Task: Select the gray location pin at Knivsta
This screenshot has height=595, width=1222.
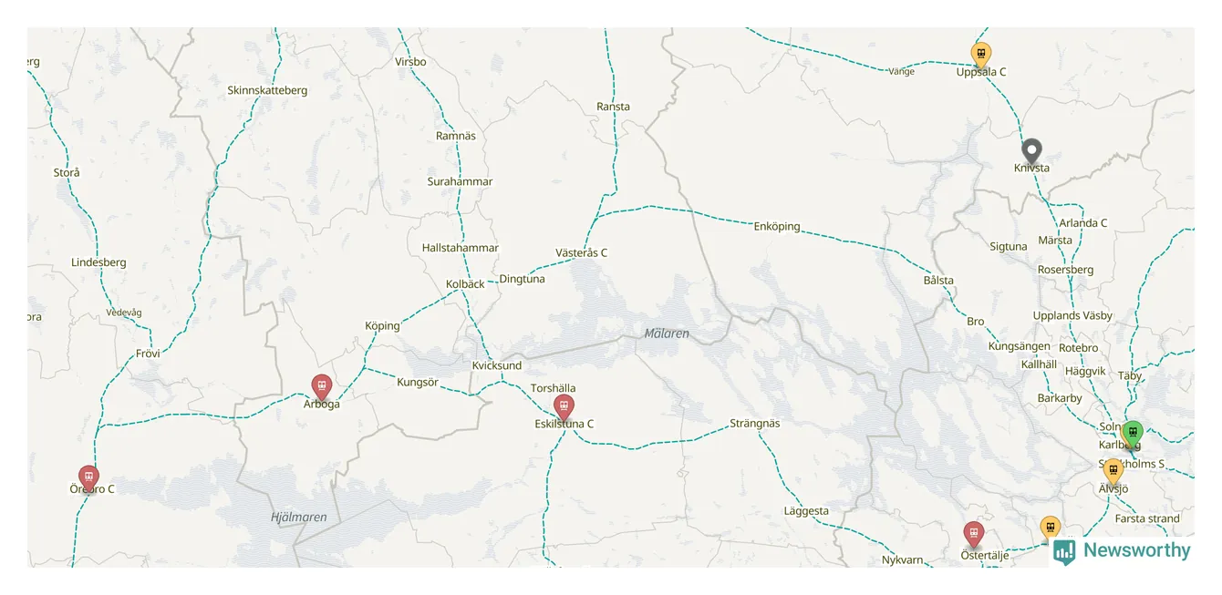Action: click(x=1031, y=151)
